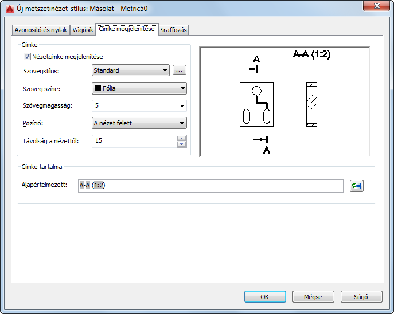Switch to Sraffozás tab
Screen dimensions: 394x314
173,30
